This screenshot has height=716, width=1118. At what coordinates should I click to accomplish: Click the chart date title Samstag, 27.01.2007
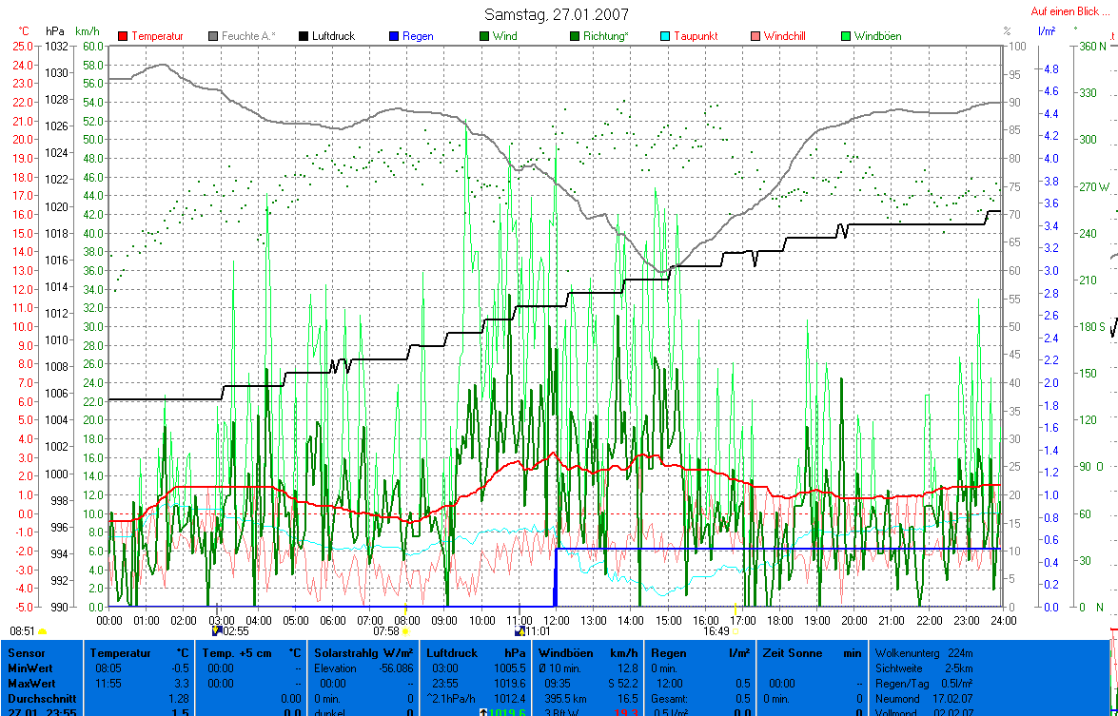[557, 14]
